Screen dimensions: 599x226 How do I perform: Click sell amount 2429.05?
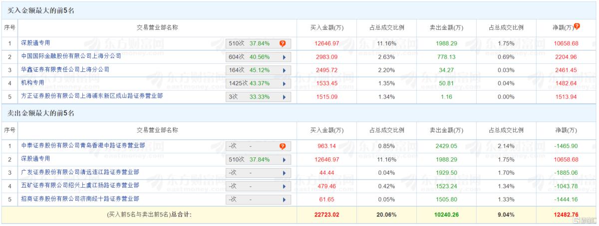tap(446, 146)
